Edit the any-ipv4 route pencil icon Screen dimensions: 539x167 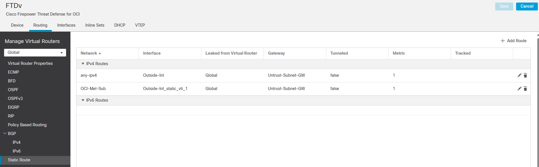click(x=519, y=75)
